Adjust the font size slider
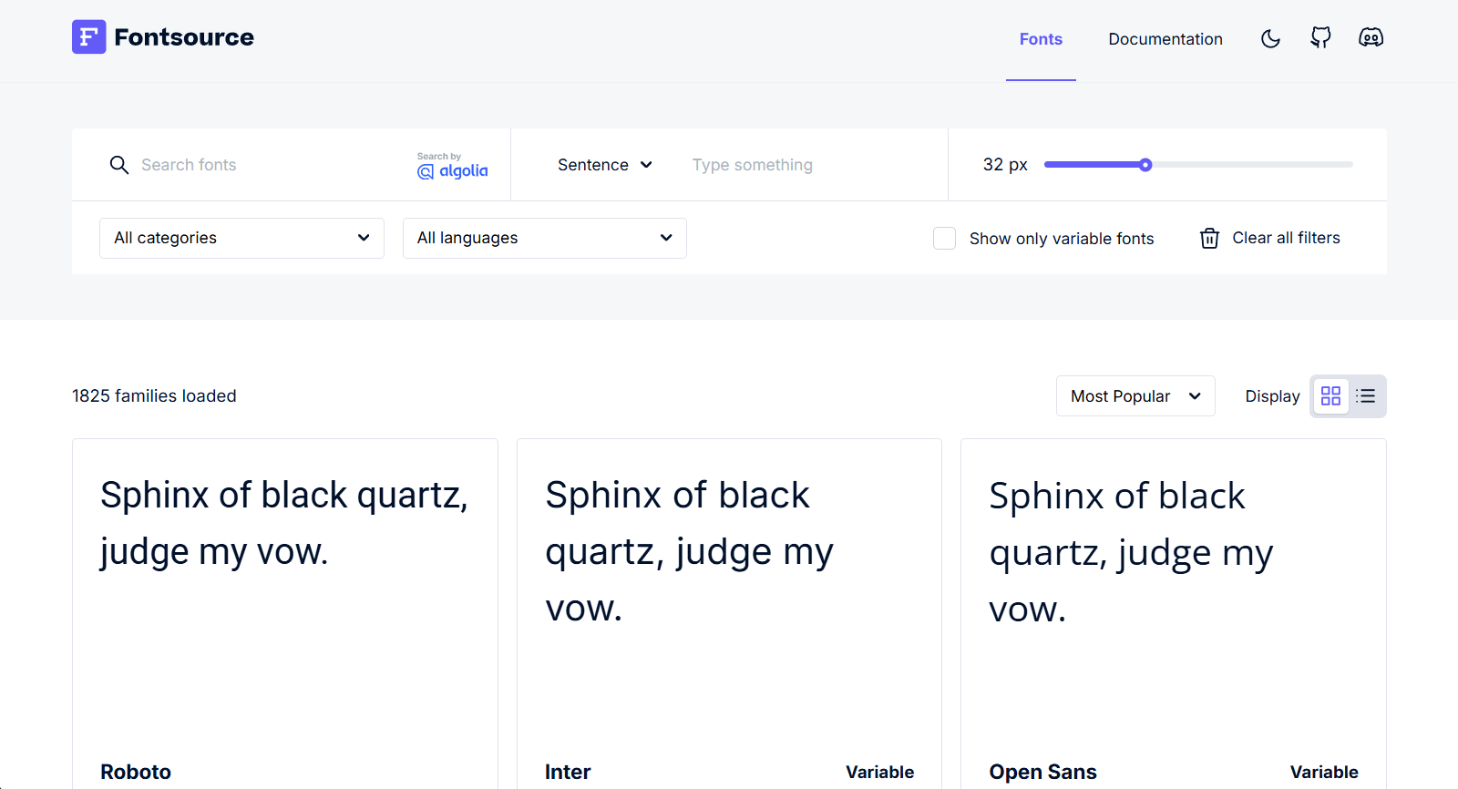Screen dimensions: 1458x789 1145,165
